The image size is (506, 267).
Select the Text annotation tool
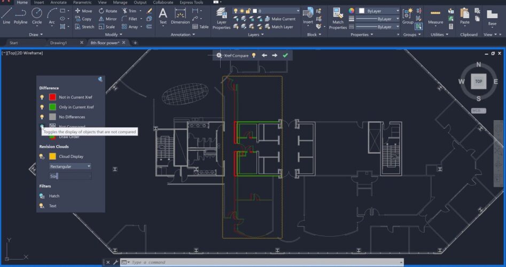(x=163, y=16)
